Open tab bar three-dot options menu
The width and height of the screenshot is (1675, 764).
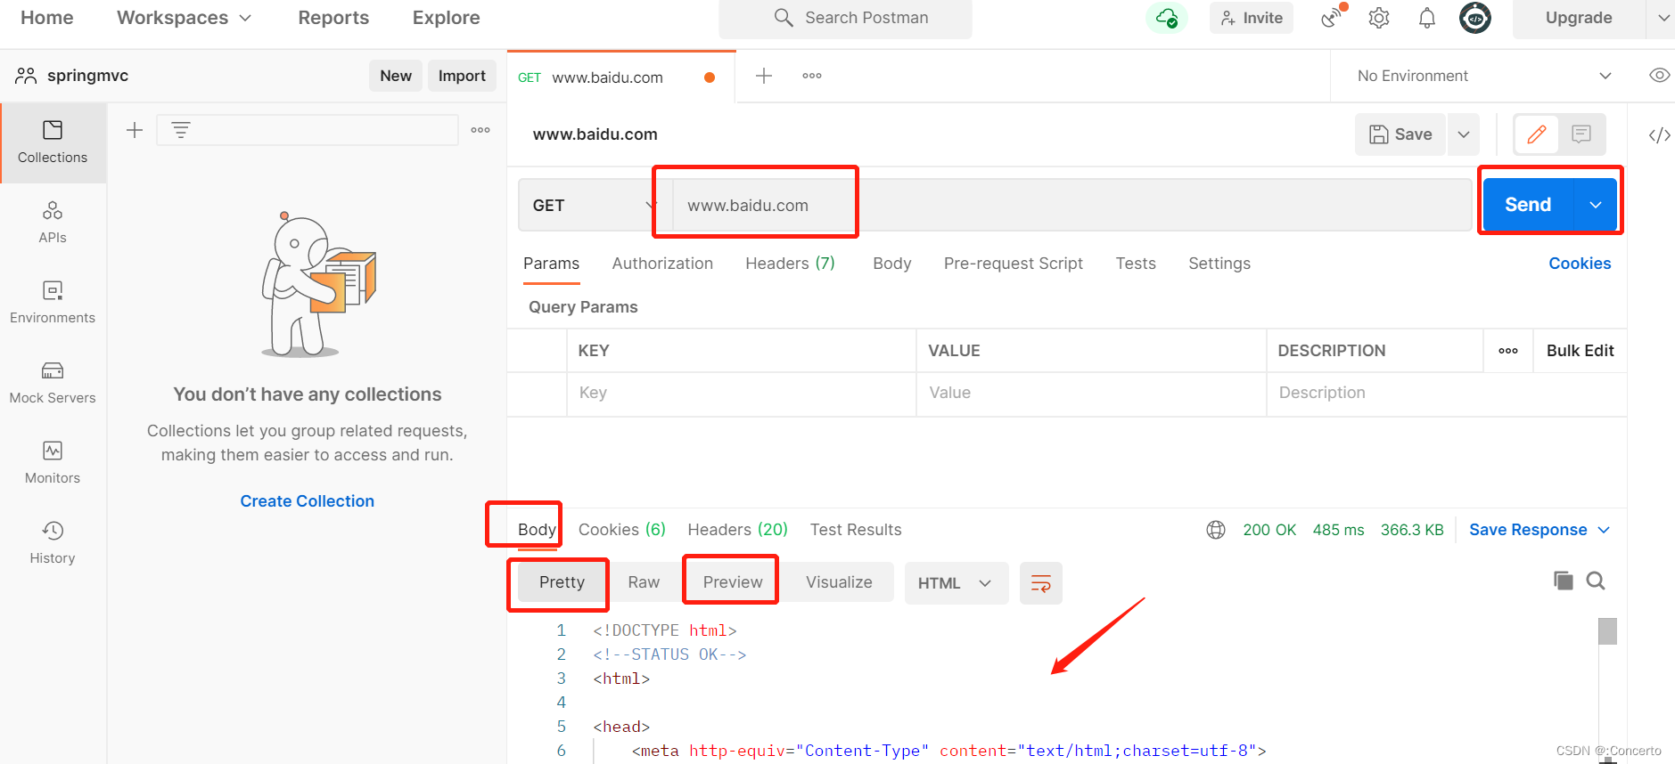click(812, 76)
